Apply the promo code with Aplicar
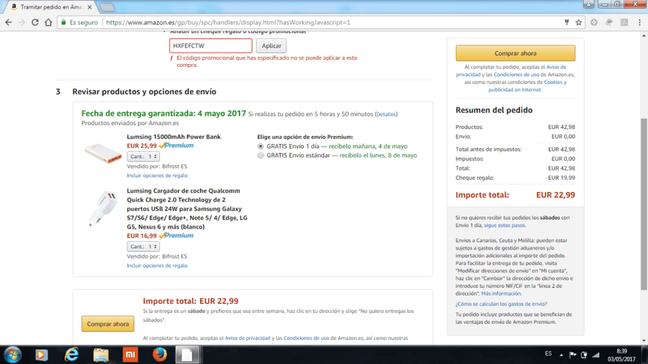This screenshot has height=364, width=648. coord(271,46)
